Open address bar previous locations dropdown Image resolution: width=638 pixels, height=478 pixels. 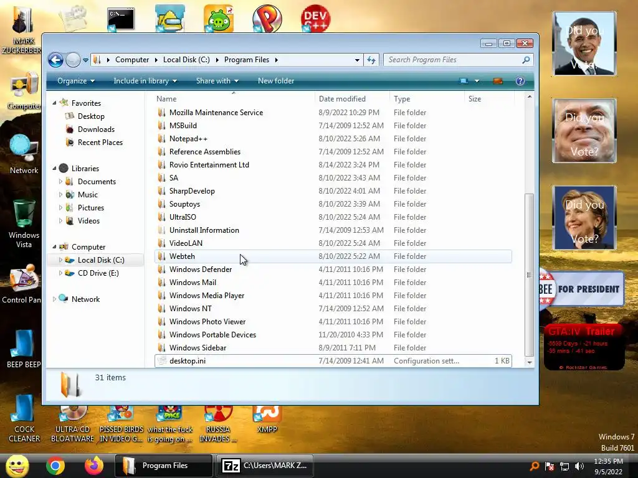click(x=357, y=60)
